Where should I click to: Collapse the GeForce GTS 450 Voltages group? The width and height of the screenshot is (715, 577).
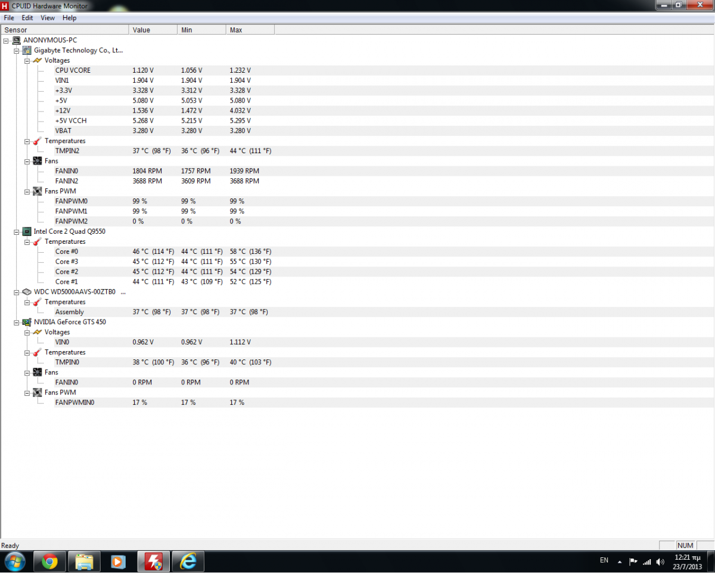[x=27, y=332]
